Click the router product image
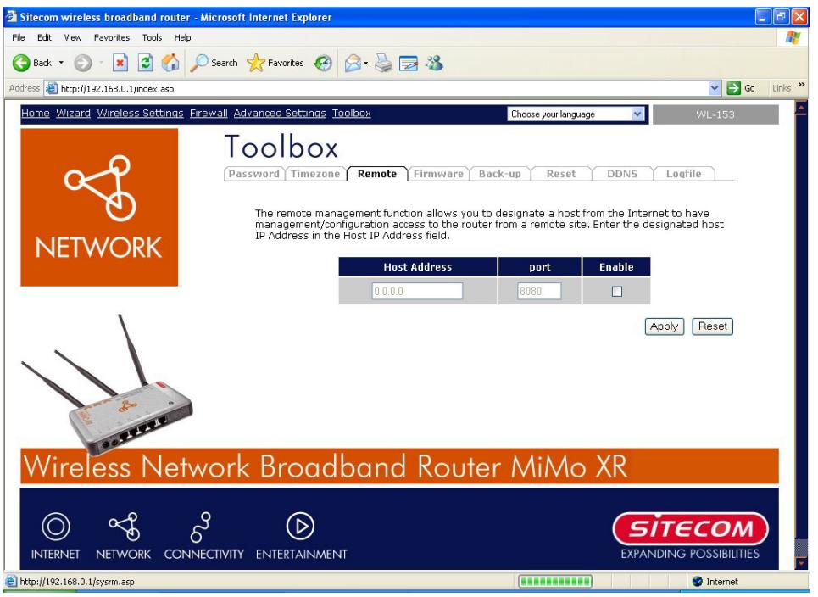 click(x=107, y=385)
